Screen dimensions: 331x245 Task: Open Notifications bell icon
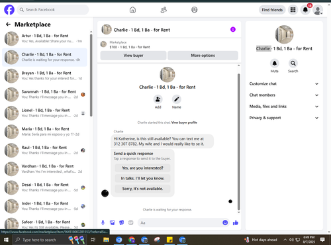click(x=305, y=10)
